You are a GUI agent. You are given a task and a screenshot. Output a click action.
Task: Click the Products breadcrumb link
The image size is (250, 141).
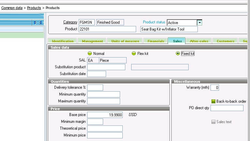coord(34,7)
